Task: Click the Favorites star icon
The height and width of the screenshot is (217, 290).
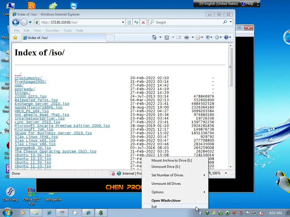Action: click(15, 38)
